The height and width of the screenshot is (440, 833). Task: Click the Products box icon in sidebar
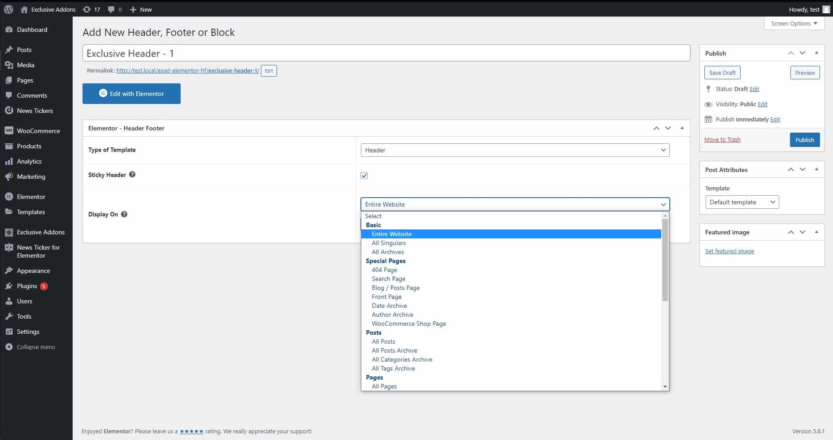point(9,146)
